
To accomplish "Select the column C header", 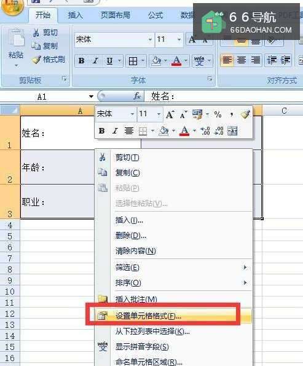I will [x=283, y=111].
